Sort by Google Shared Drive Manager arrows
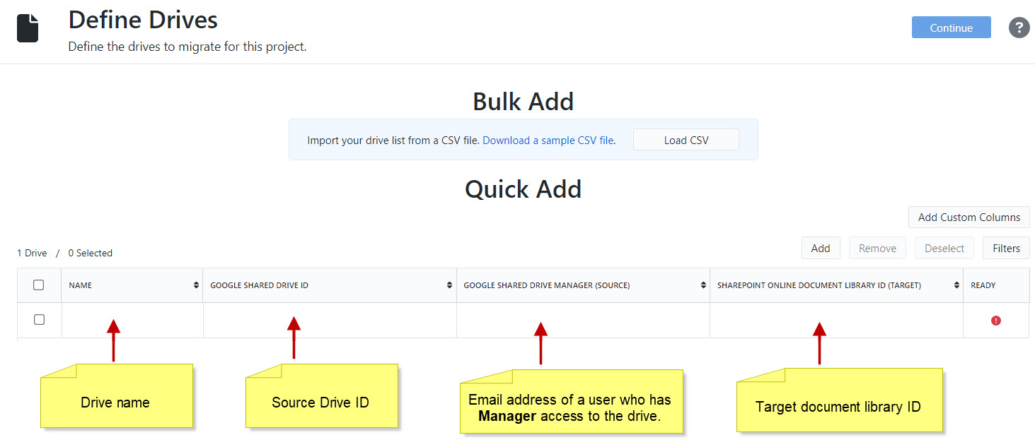The image size is (1035, 447). (703, 285)
